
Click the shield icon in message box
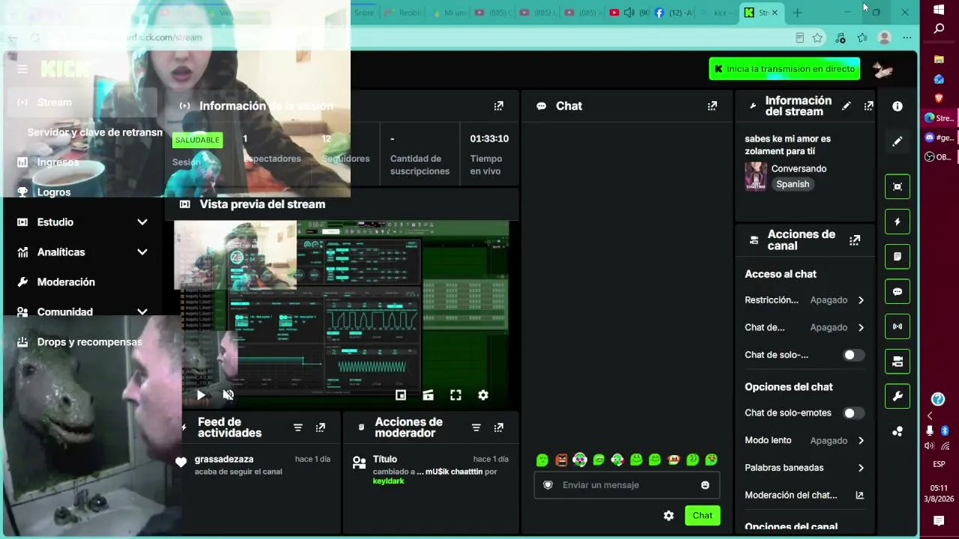coord(548,485)
